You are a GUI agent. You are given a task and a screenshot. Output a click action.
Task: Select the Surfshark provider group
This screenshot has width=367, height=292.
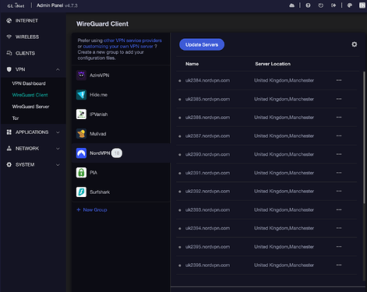coord(121,192)
